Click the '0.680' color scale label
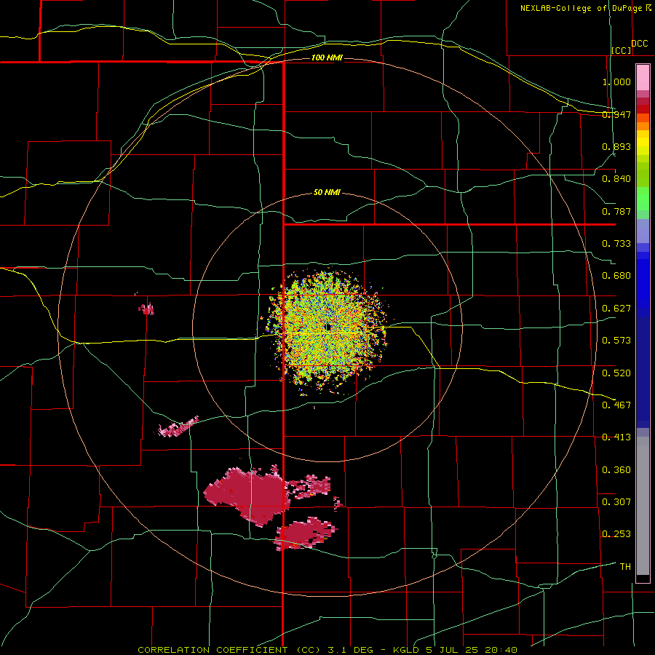 pos(616,276)
